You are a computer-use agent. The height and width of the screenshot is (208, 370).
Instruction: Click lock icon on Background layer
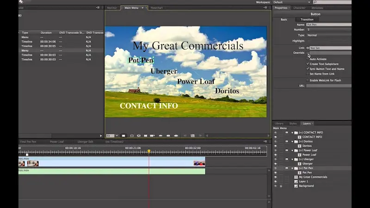[x=281, y=186]
